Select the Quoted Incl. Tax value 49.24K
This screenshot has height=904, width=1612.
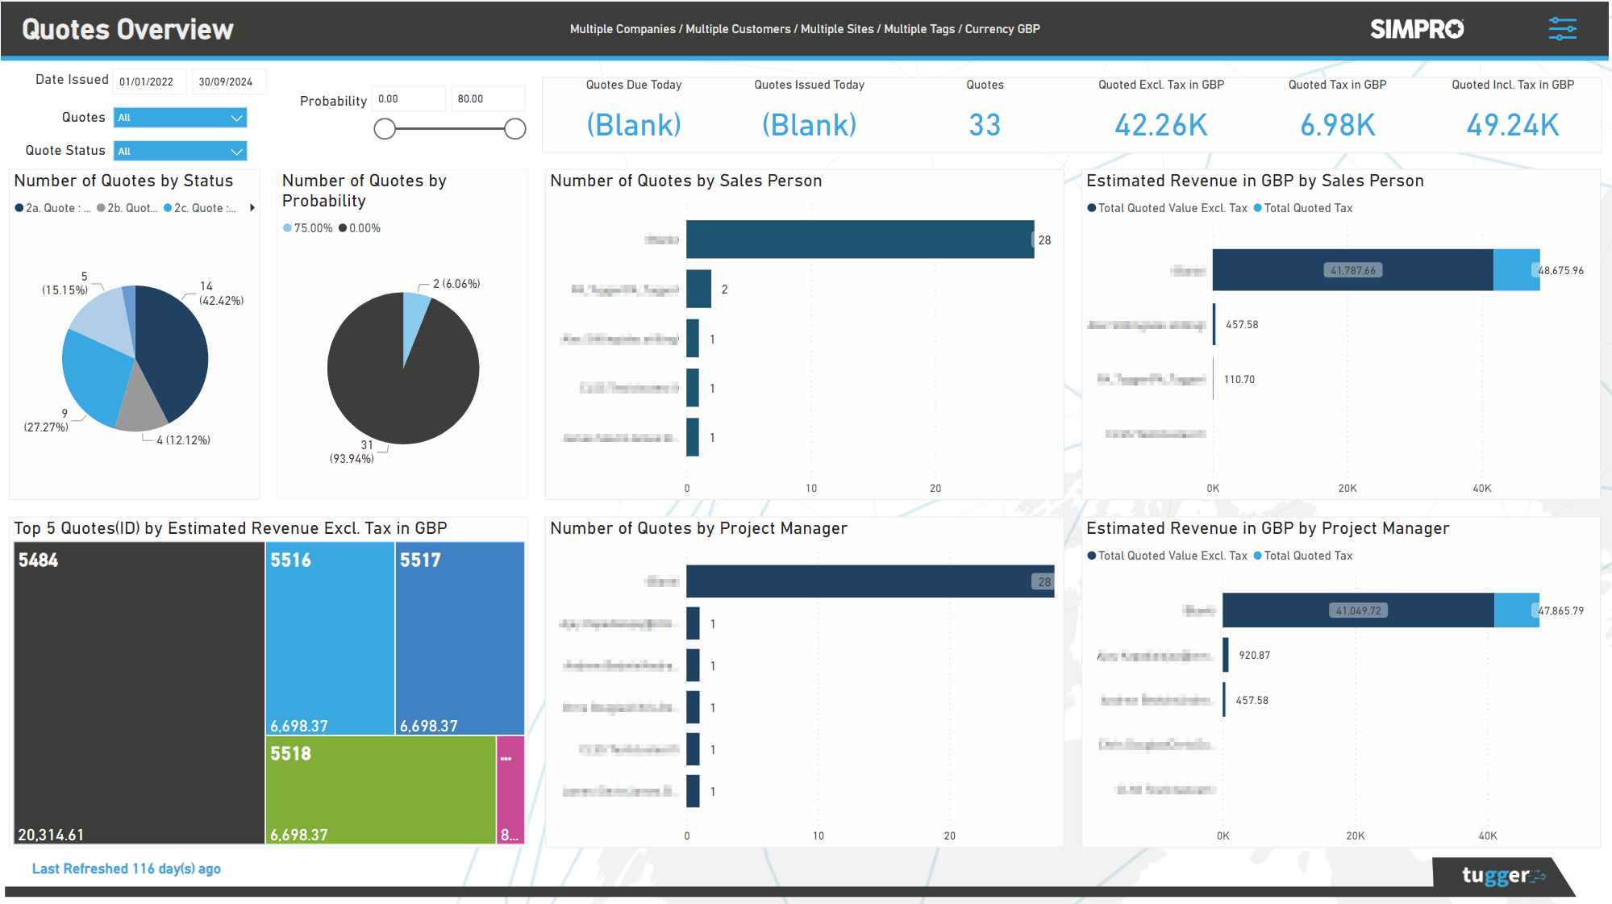coord(1513,125)
